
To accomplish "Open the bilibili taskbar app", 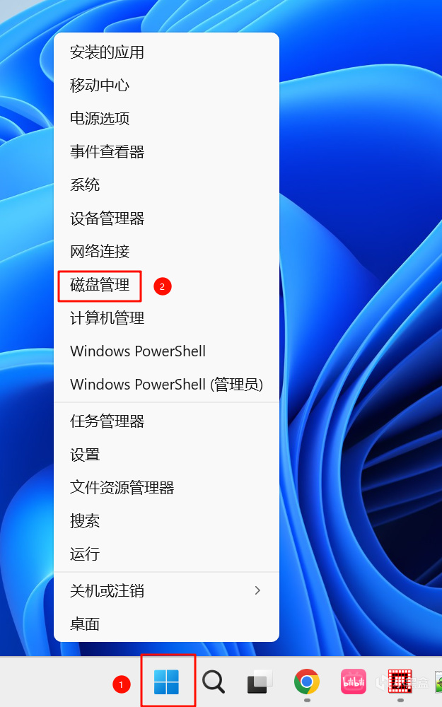I will (354, 682).
